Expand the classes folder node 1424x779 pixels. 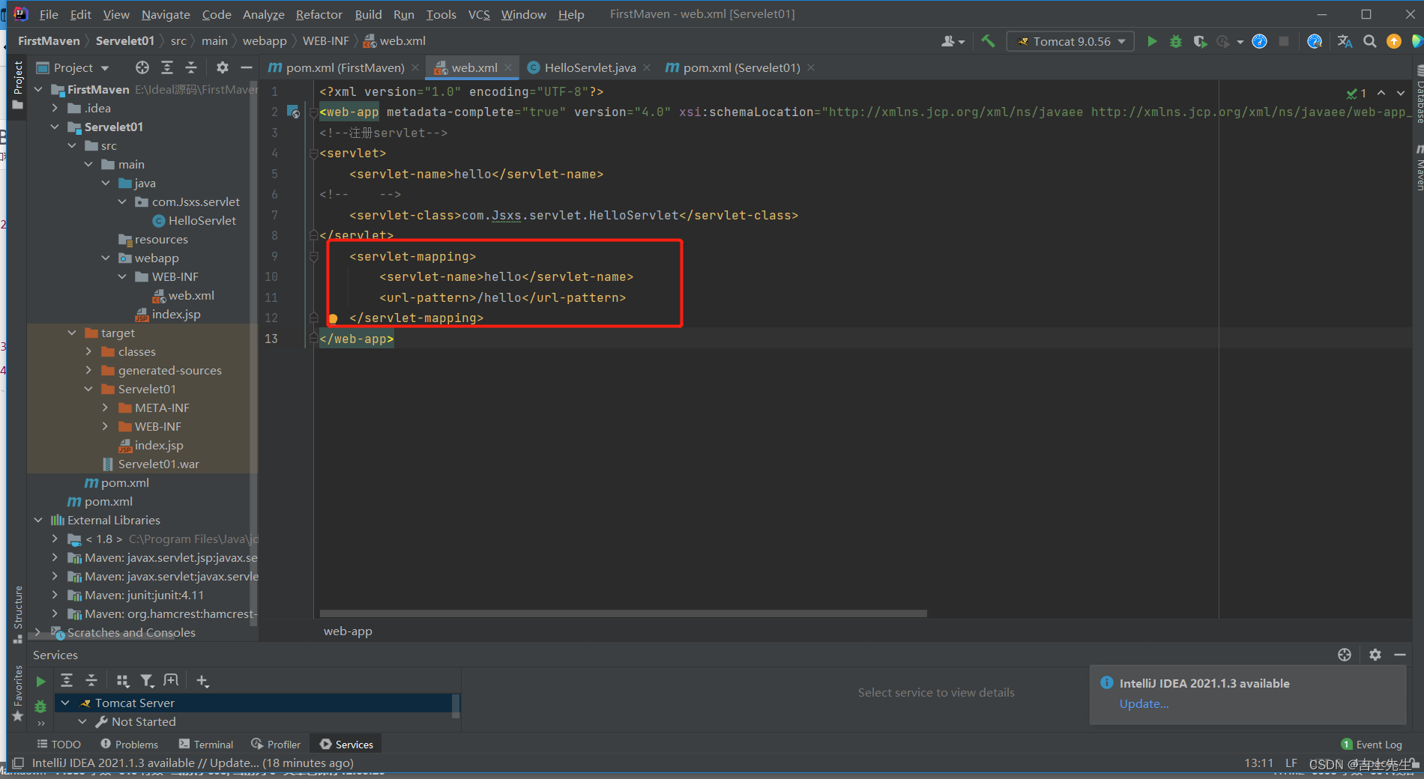coord(88,352)
